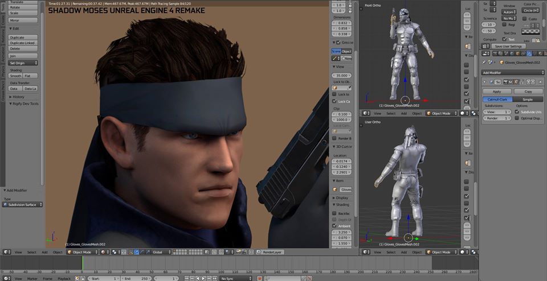547x281 pixels.
Task: Toggle Subsurf modifier render camera icon
Action: [505, 82]
